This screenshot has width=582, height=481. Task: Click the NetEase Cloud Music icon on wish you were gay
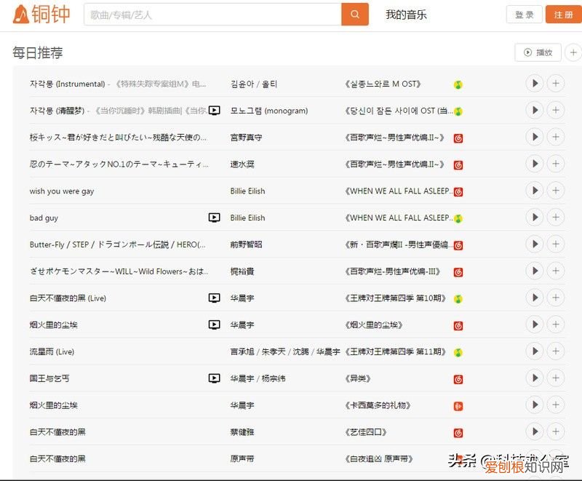coord(457,191)
